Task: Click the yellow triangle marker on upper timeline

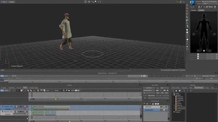Action: 56,99
